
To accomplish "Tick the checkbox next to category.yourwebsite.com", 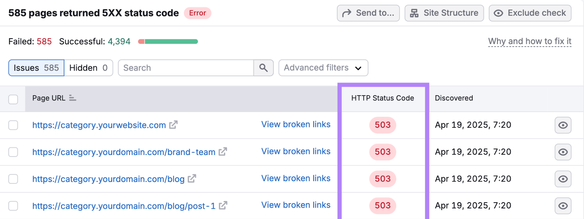I will pos(13,125).
